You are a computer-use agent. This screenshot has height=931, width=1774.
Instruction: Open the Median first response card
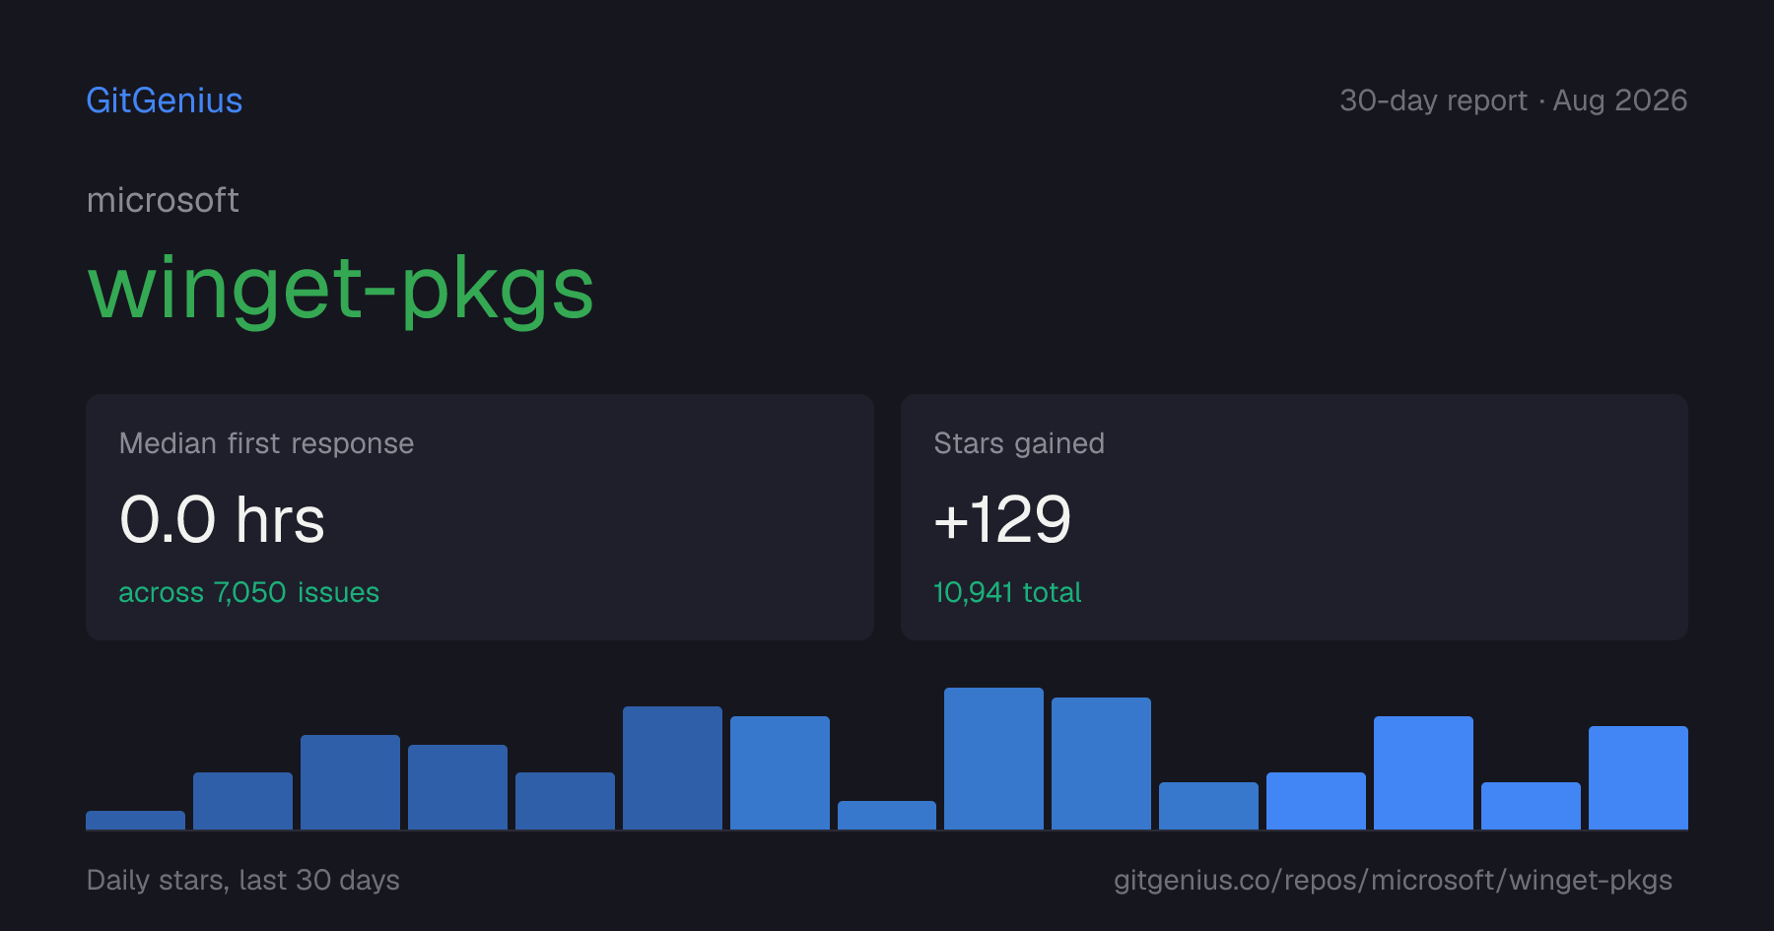coord(480,517)
